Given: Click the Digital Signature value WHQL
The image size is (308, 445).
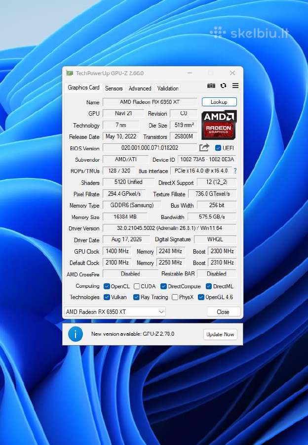Looking at the screenshot, I should (215, 239).
